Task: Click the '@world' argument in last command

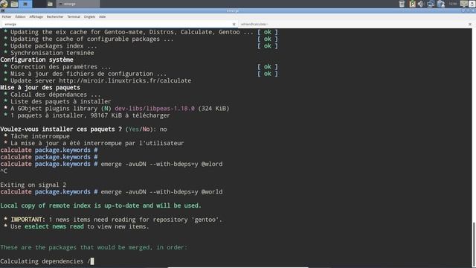Action: tap(212, 192)
